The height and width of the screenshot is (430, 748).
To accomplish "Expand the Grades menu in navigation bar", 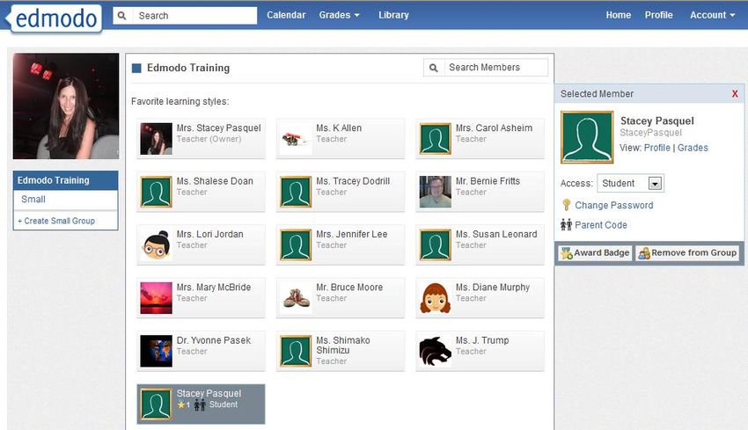I will [x=339, y=15].
